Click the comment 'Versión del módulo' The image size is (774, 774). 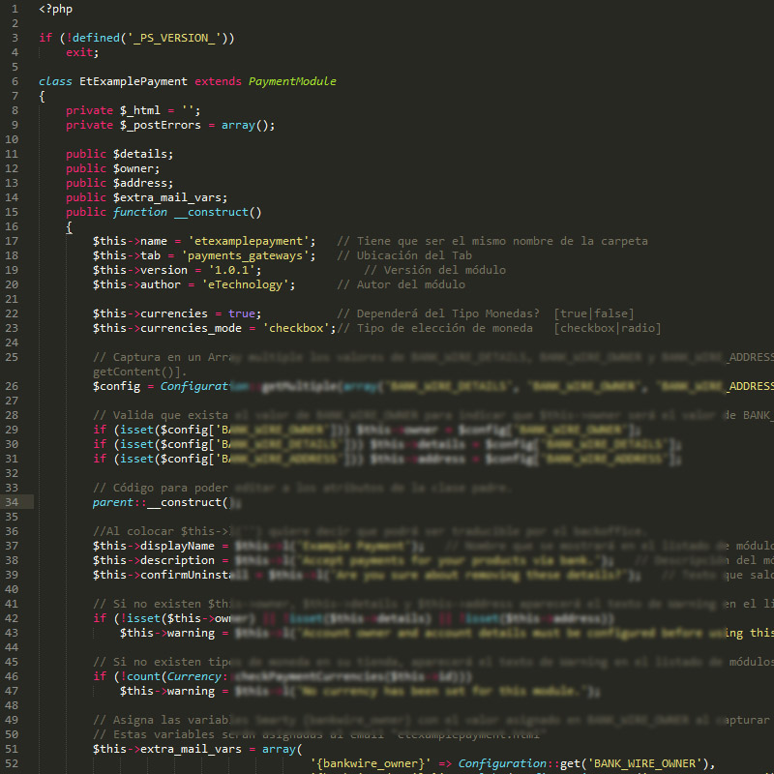pyautogui.click(x=445, y=270)
